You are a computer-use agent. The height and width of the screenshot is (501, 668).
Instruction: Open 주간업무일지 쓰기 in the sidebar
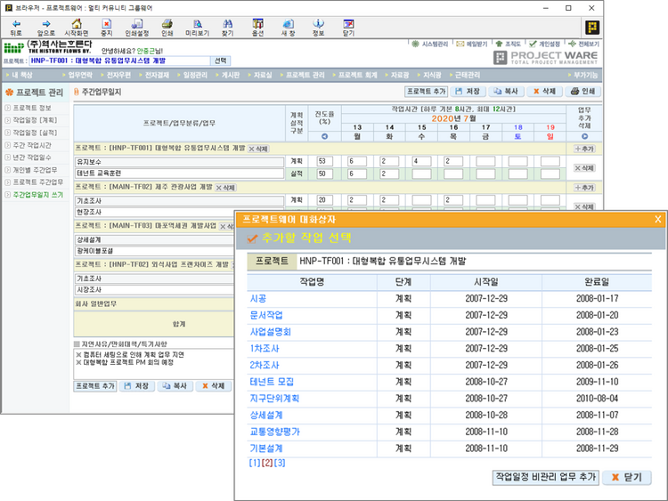38,195
